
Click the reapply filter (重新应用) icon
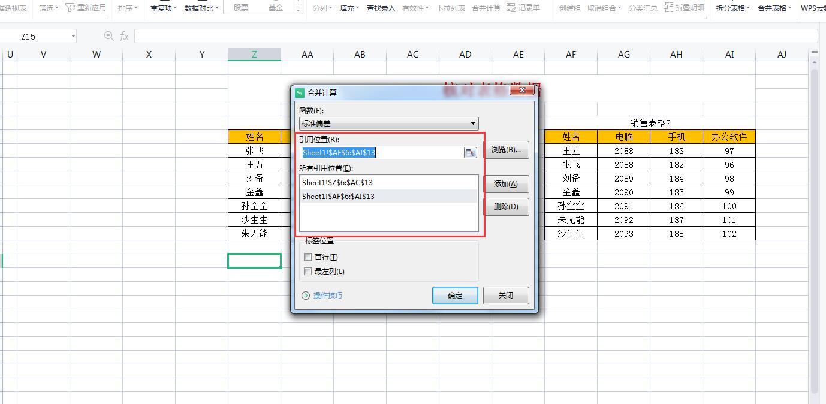(70, 7)
